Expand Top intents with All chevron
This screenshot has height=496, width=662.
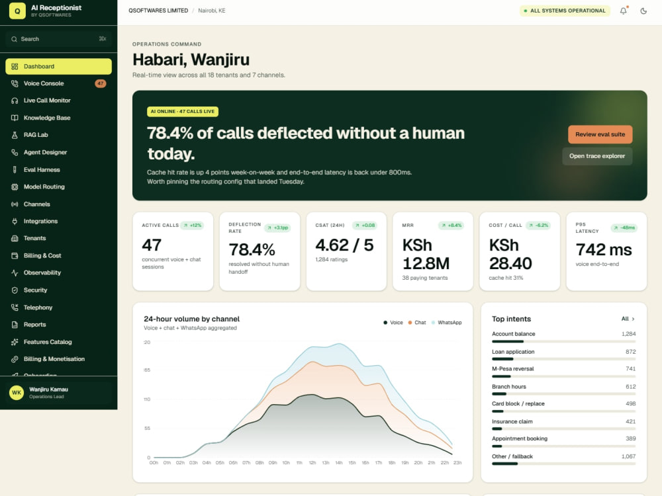tap(628, 319)
